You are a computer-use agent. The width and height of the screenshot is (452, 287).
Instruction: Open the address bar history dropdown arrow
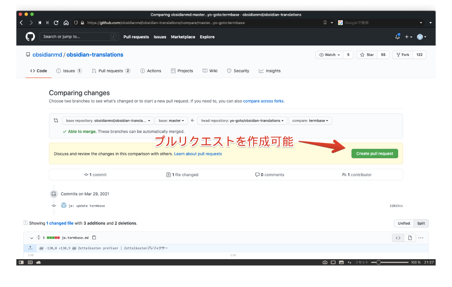pyautogui.click(x=332, y=23)
